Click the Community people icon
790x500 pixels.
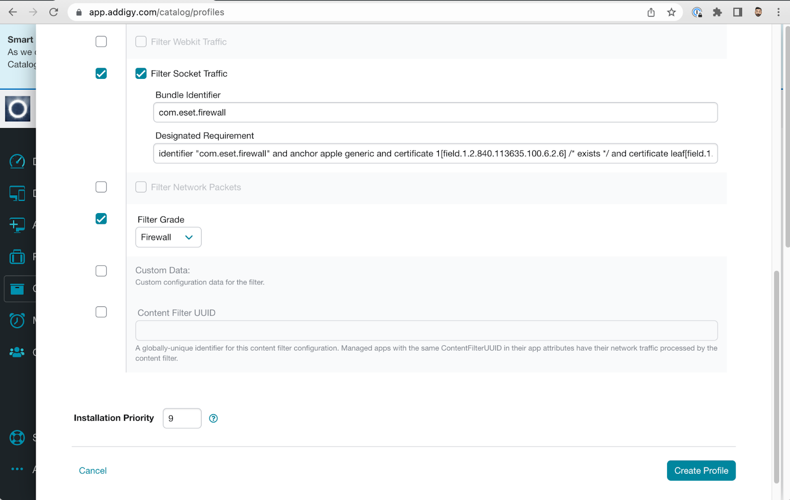coord(17,352)
